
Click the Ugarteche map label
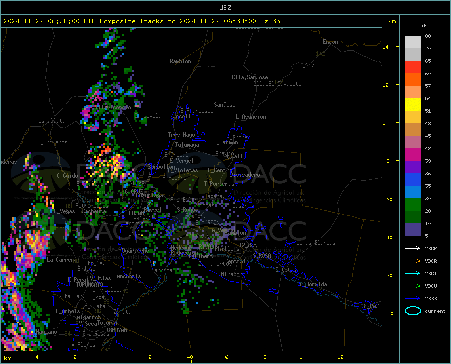(x=135, y=250)
